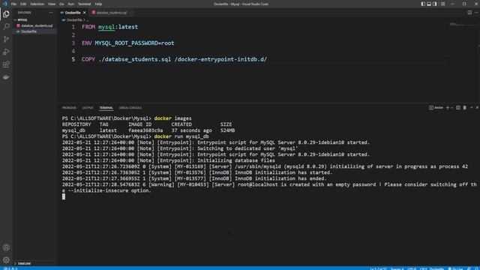Open databse_students.sql in Explorer tree
The height and width of the screenshot is (270, 480).
point(37,25)
